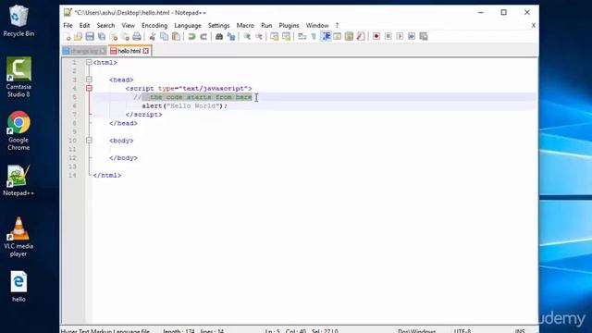Open user defined language dialog icon
The height and width of the screenshot is (333, 592).
pyautogui.click(x=337, y=36)
